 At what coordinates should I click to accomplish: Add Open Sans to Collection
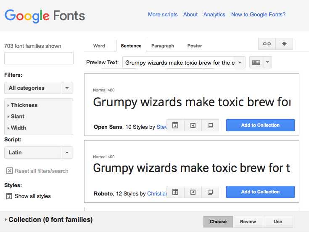260,125
